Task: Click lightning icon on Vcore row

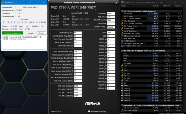Action: pos(122,71)
